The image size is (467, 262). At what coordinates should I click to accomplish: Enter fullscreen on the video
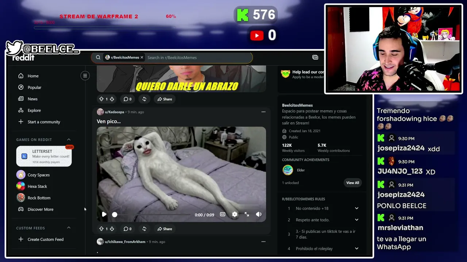pos(247,214)
